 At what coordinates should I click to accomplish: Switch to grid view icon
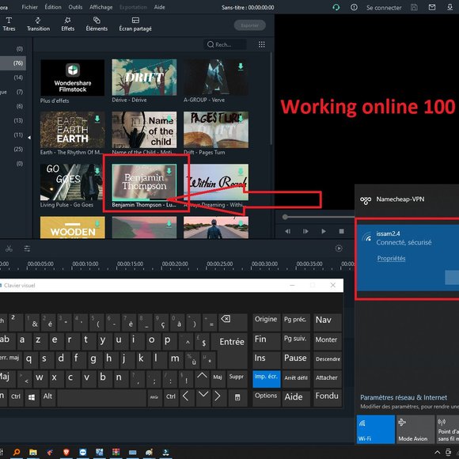[262, 44]
